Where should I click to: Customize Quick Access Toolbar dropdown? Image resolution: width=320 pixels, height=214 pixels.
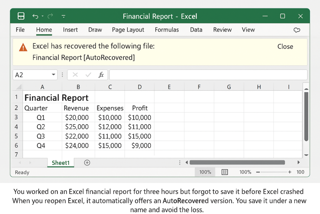click(x=63, y=16)
